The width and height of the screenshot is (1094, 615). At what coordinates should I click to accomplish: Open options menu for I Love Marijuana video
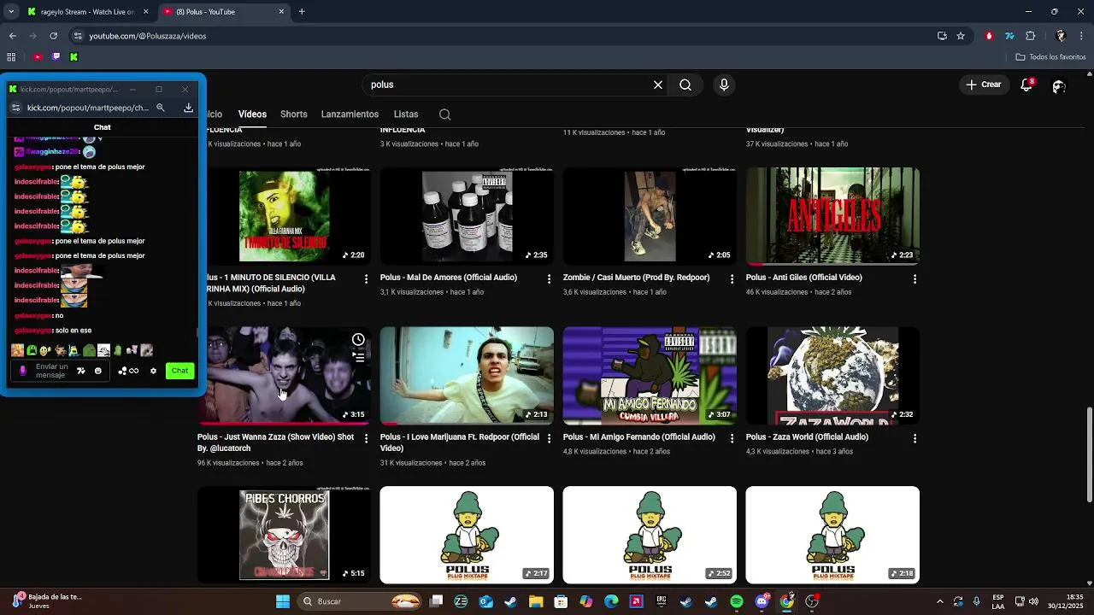[549, 439]
